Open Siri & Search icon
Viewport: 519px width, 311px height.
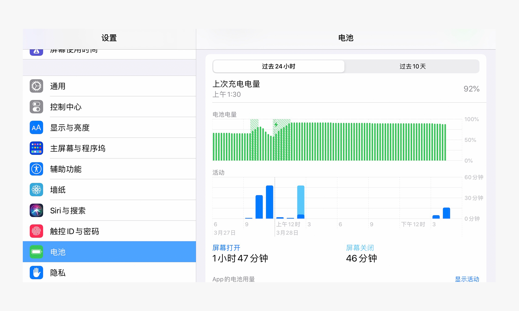pyautogui.click(x=36, y=211)
